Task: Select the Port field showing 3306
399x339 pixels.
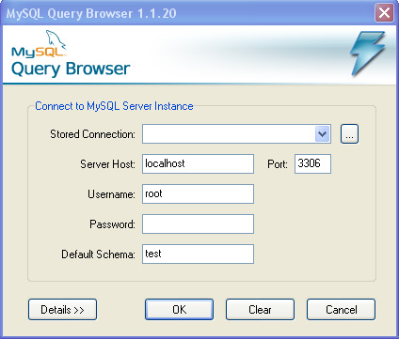Action: tap(312, 163)
